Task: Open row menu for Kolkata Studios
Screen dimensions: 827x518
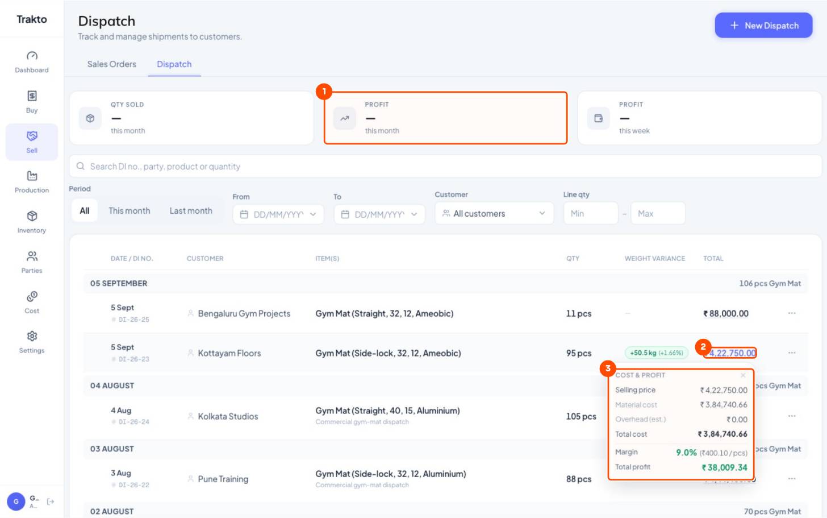Action: pos(792,416)
